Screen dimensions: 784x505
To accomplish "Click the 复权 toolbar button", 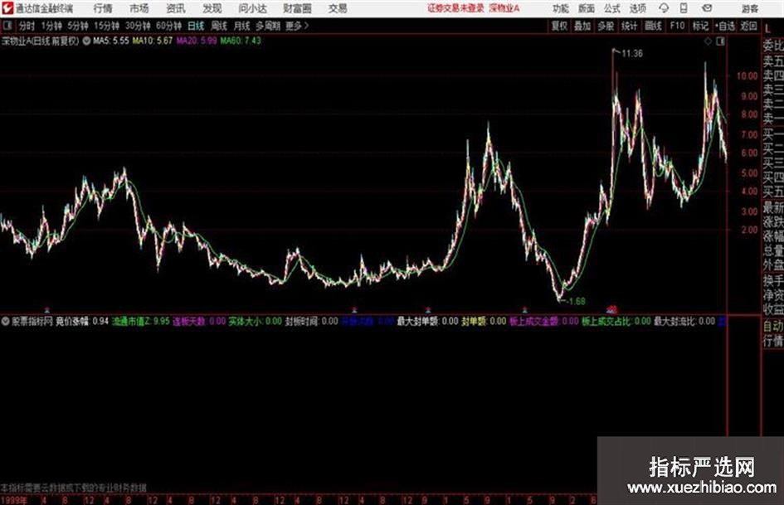I will 559,26.
